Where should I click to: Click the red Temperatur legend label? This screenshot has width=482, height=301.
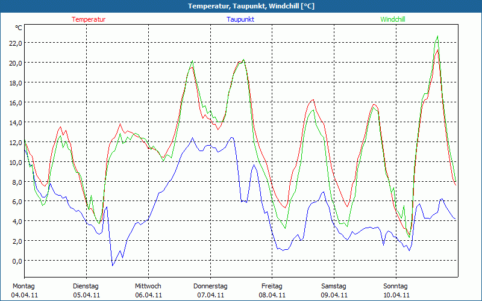click(89, 19)
